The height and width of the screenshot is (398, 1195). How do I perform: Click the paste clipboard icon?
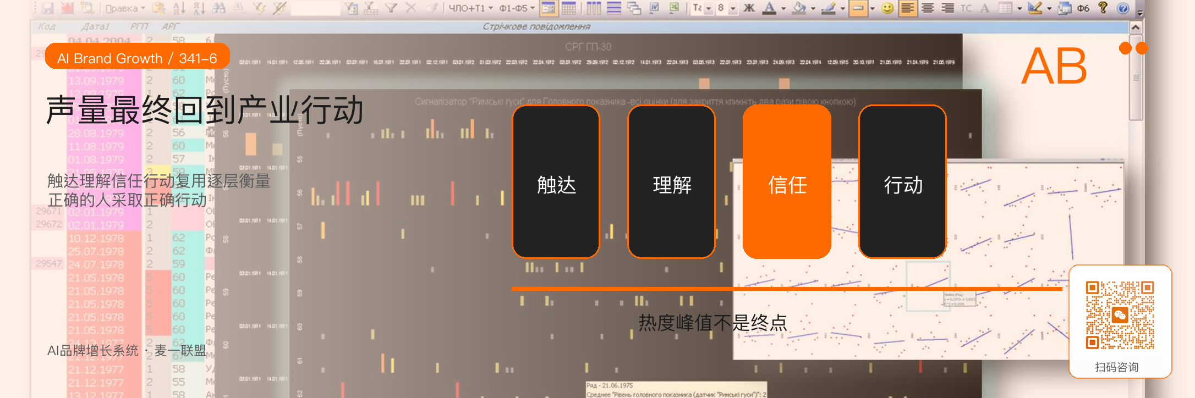[x=159, y=8]
